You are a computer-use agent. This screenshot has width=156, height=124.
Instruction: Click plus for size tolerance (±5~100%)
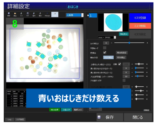click(147, 76)
